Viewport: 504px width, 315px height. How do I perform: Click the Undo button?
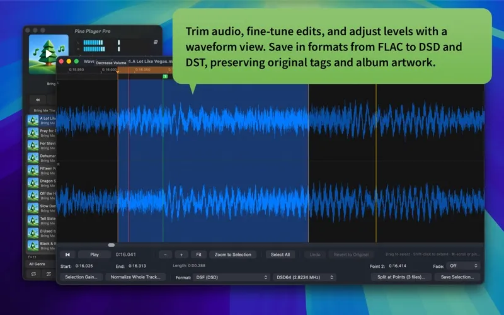pyautogui.click(x=315, y=255)
